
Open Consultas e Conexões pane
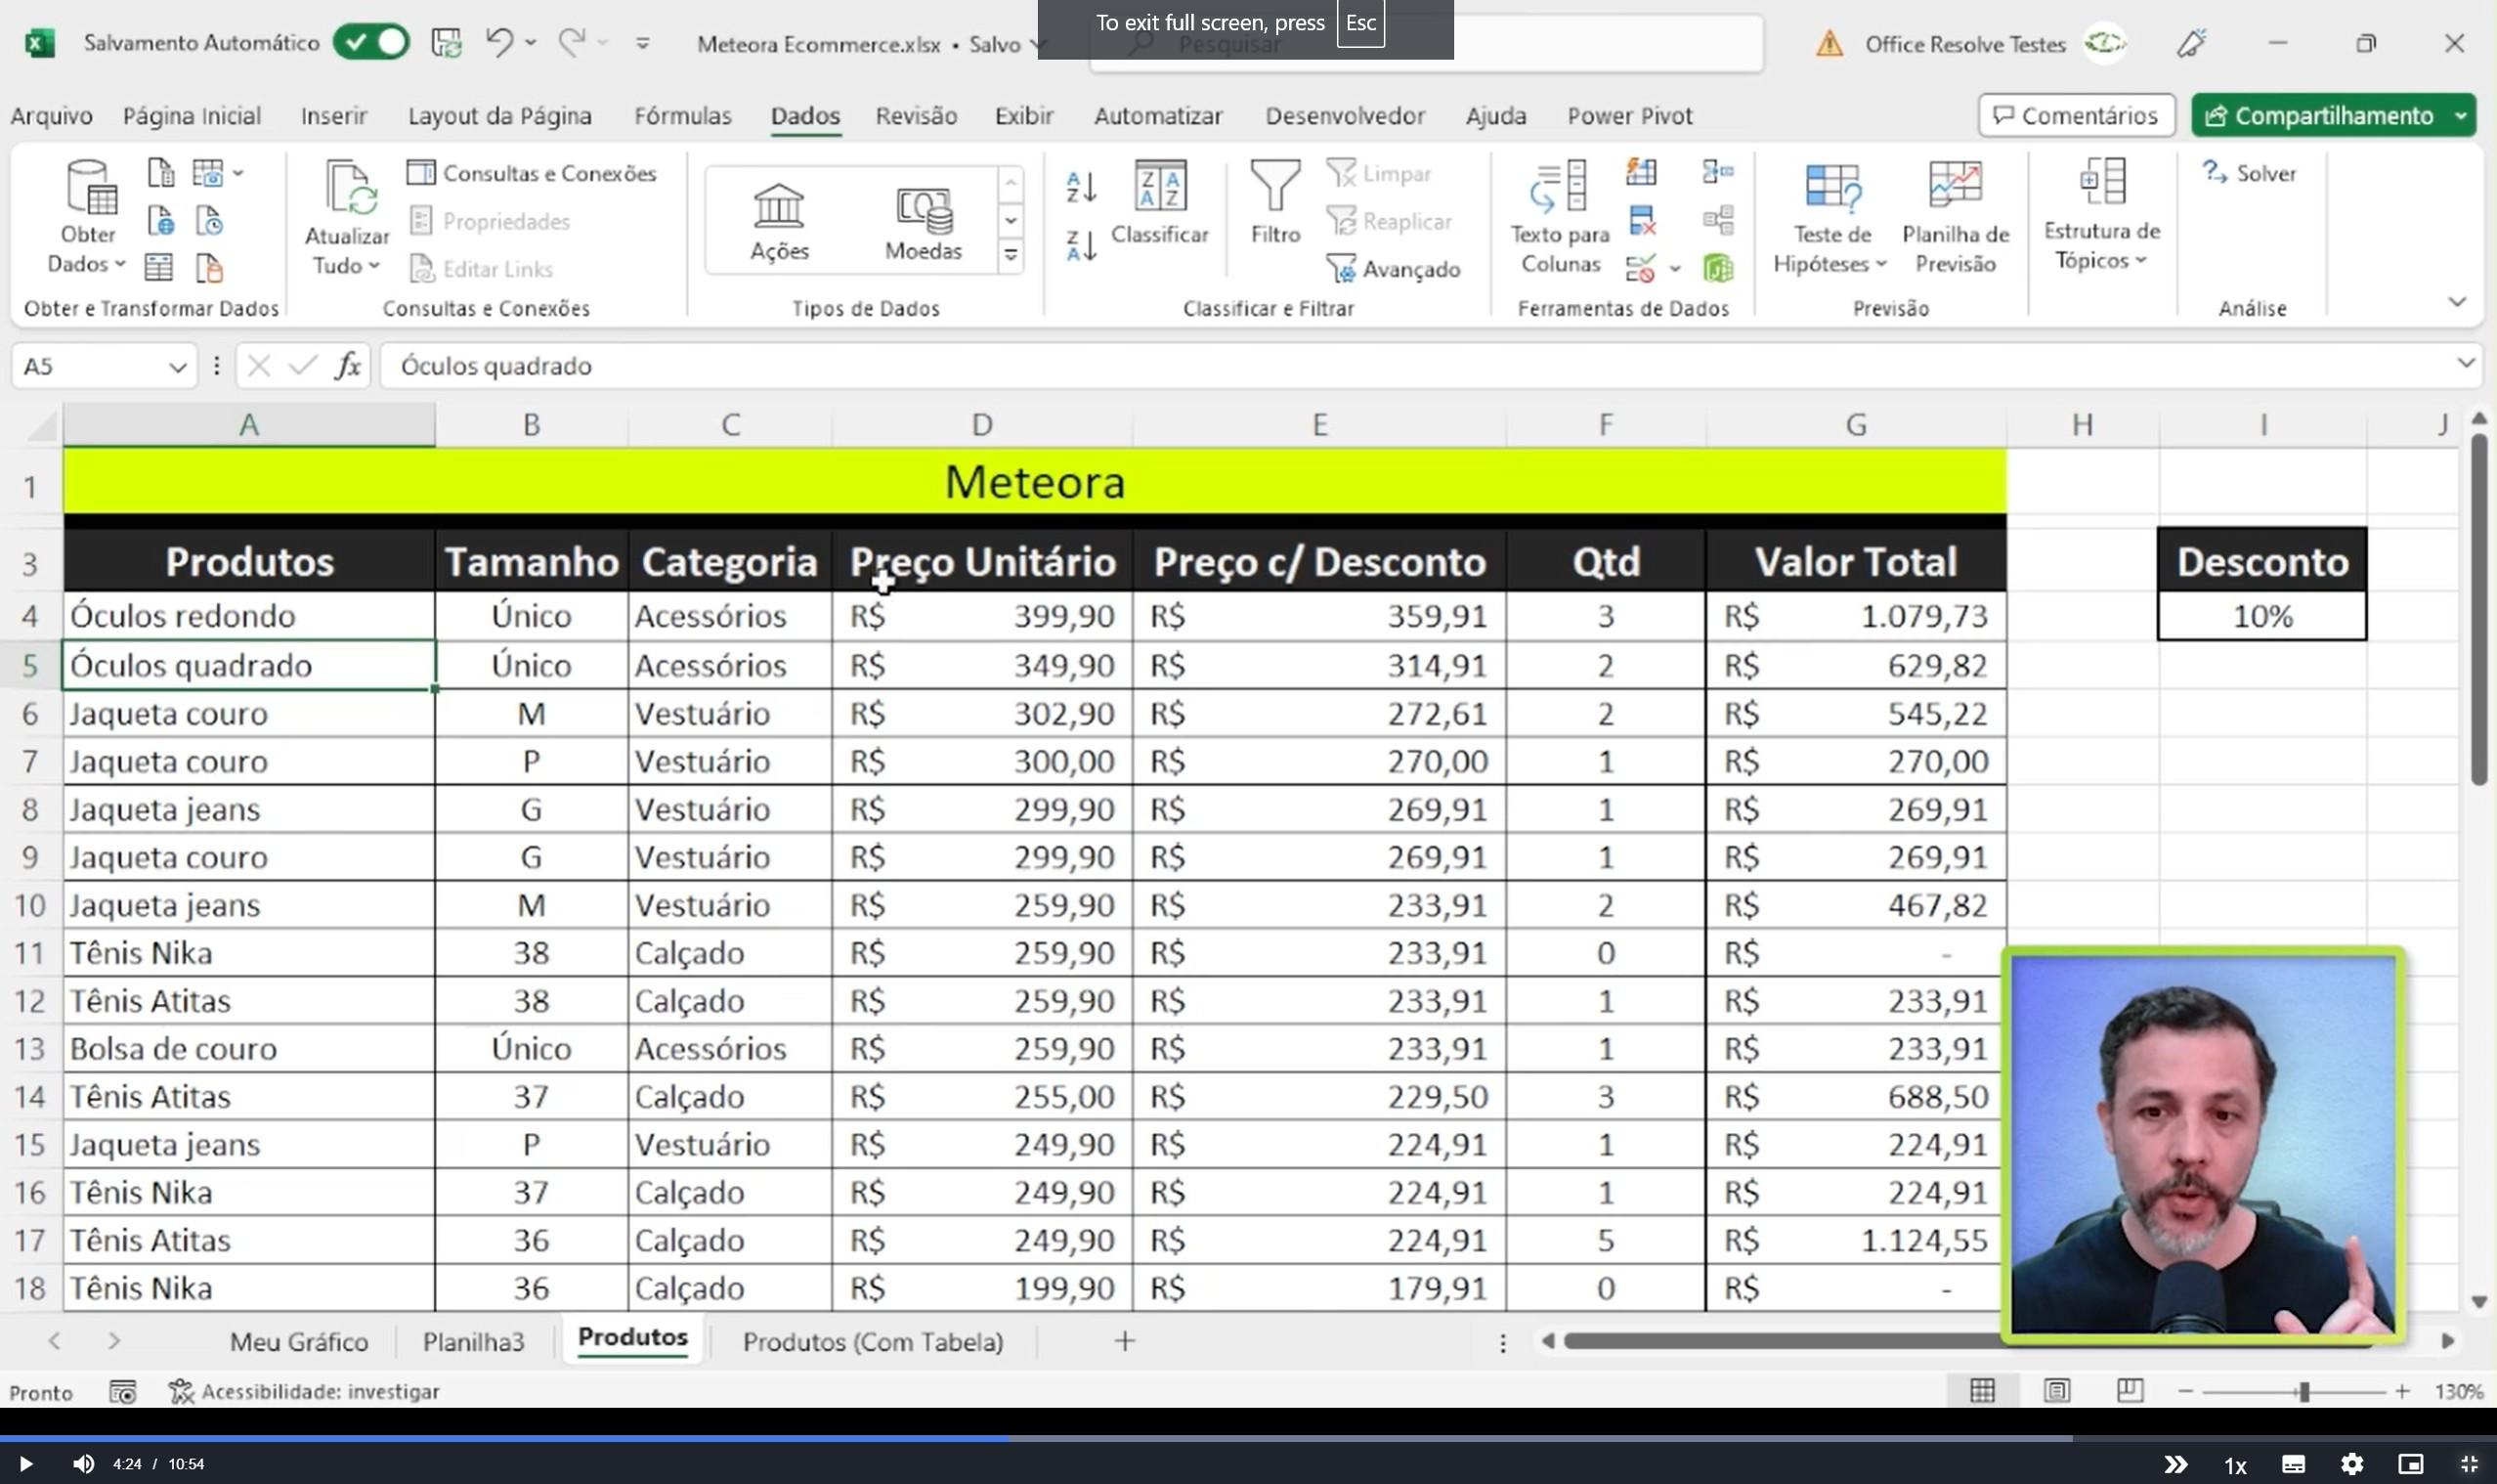[x=532, y=173]
